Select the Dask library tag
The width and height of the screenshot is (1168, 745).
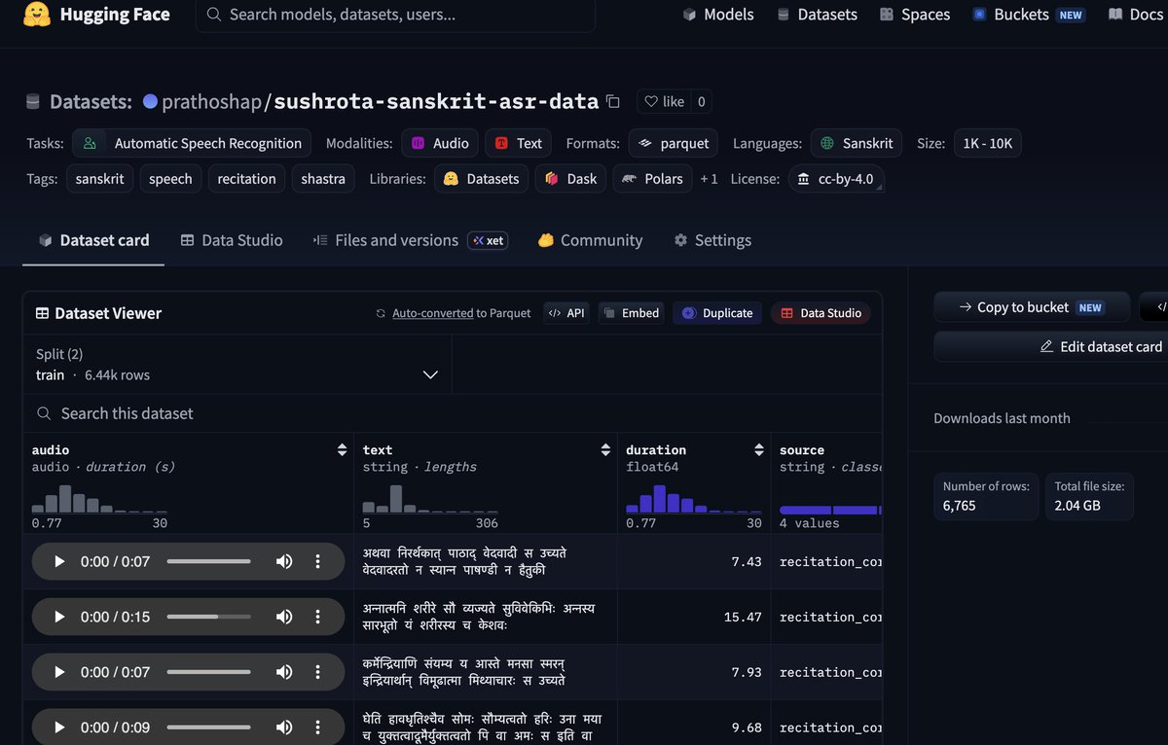pyautogui.click(x=570, y=179)
